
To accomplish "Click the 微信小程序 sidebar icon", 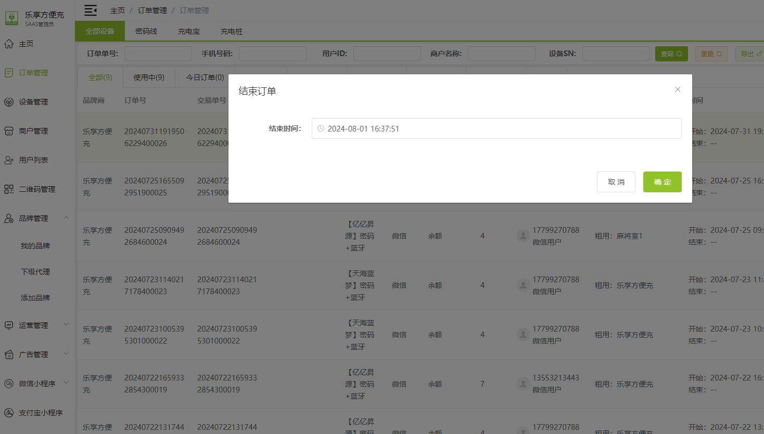I will [9, 384].
